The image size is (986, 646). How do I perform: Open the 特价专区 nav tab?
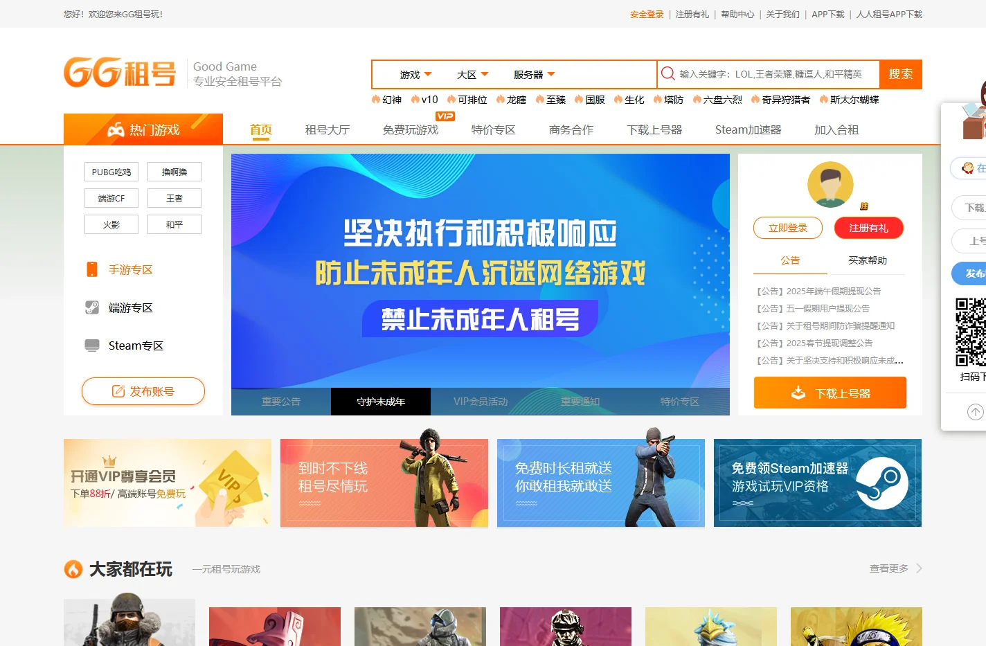[494, 129]
